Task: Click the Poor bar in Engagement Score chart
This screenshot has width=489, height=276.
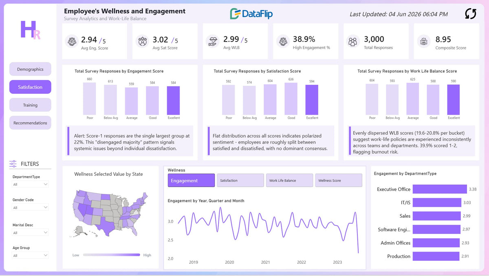Action: tap(90, 99)
